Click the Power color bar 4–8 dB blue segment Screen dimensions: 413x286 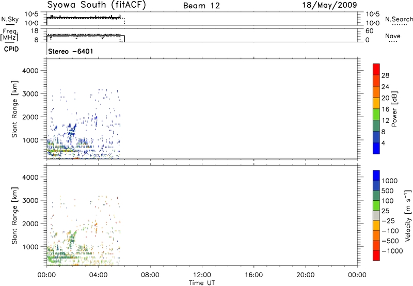click(376, 137)
